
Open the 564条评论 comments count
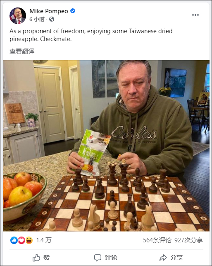[157, 240]
